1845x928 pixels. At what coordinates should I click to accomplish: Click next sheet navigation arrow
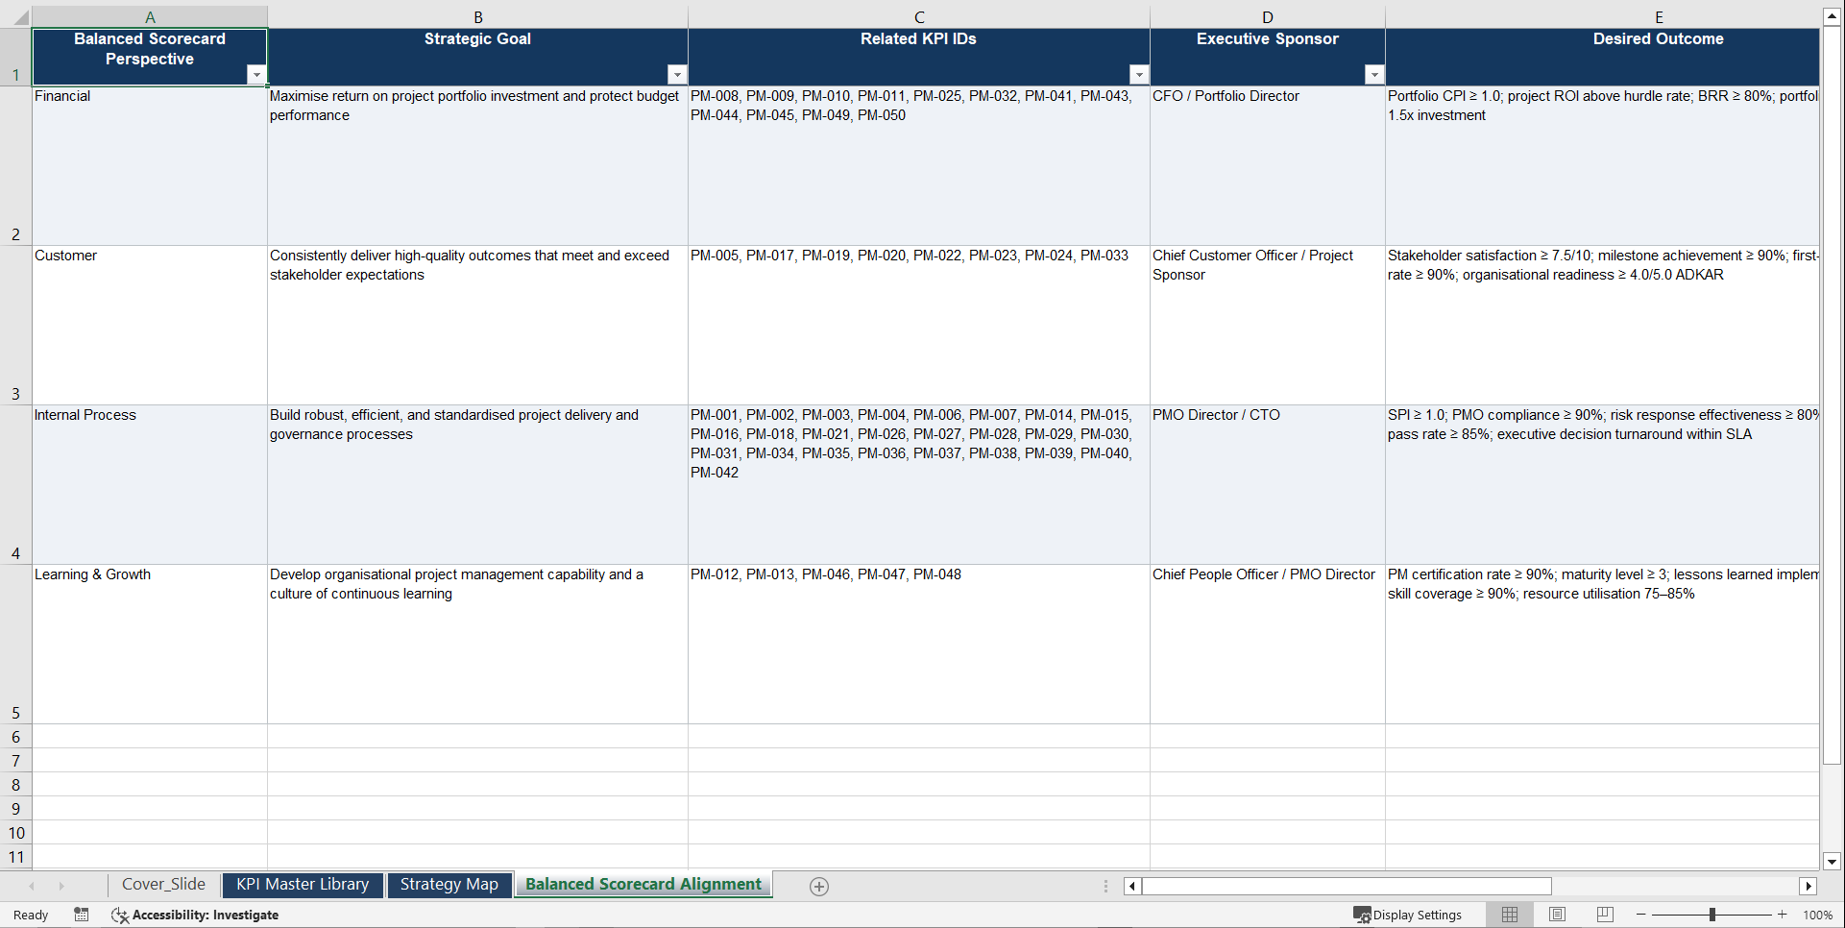[61, 886]
